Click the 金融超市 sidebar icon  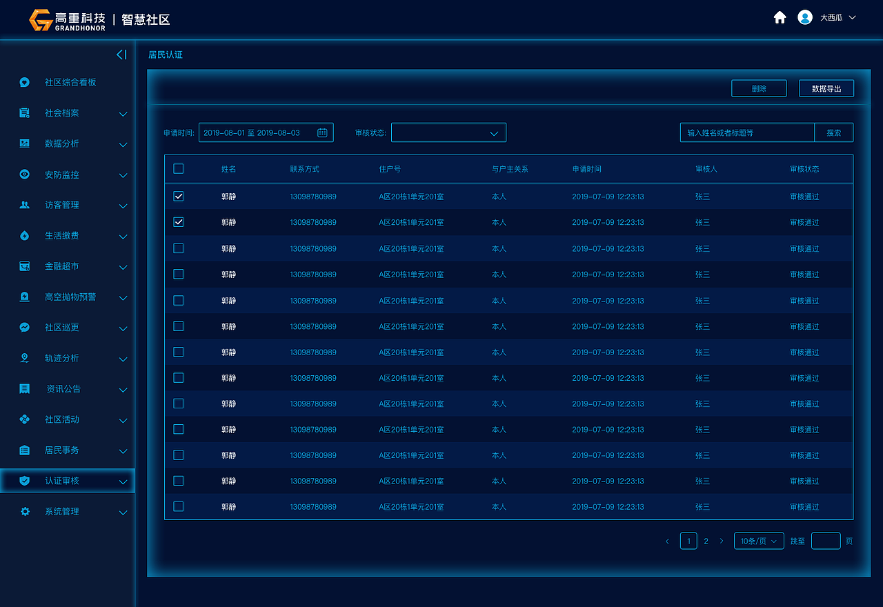click(25, 266)
